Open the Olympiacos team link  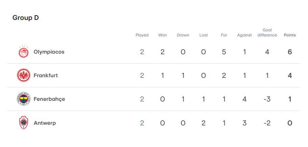(49, 52)
